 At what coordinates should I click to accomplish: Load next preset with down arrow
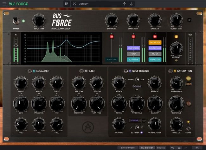[x=131, y=4]
